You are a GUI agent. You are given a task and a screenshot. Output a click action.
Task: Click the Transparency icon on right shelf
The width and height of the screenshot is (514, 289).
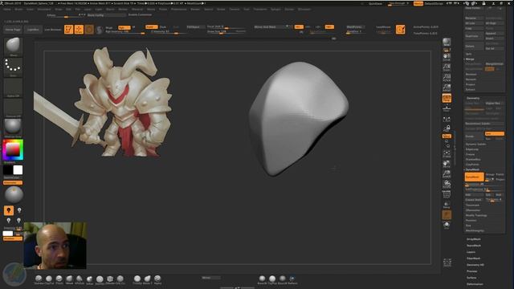(447, 205)
